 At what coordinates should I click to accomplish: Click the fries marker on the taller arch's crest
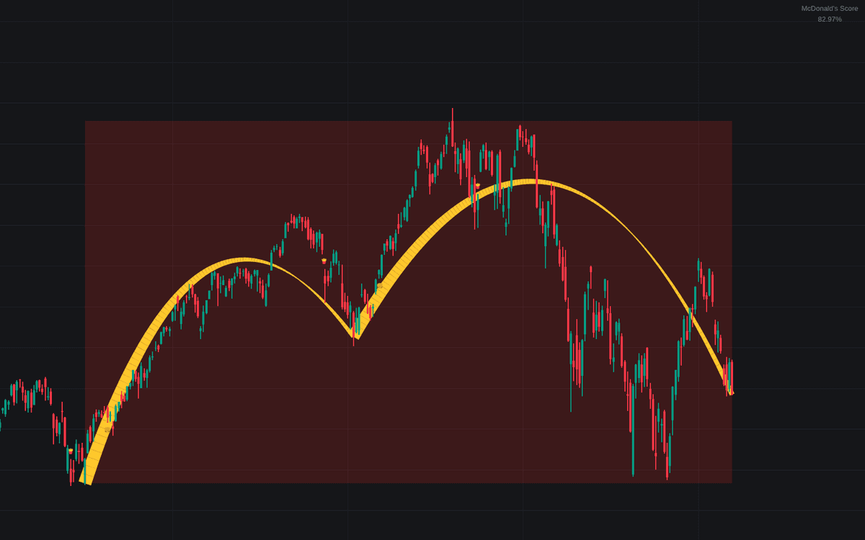477,186
